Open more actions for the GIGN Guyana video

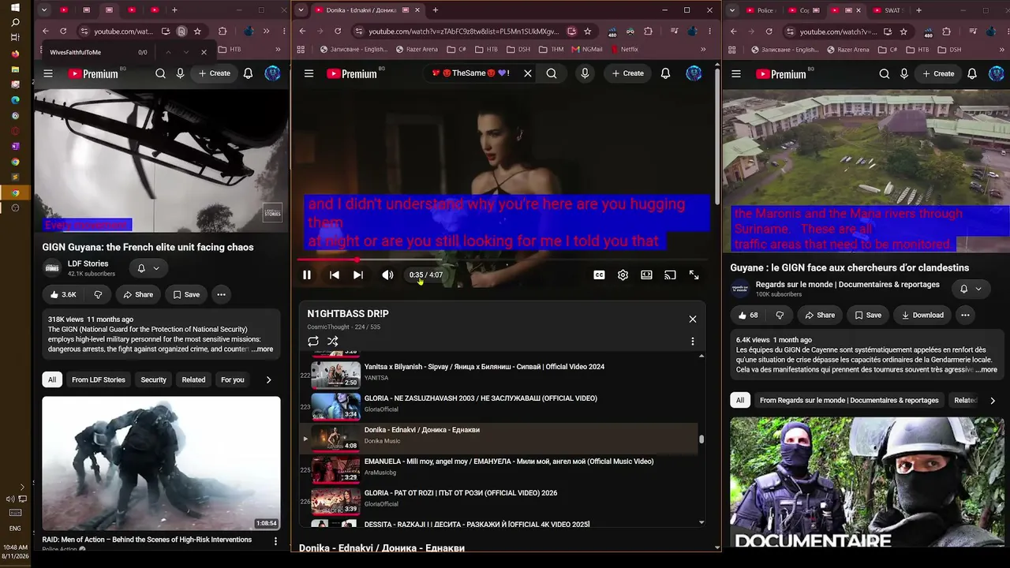[x=221, y=295]
